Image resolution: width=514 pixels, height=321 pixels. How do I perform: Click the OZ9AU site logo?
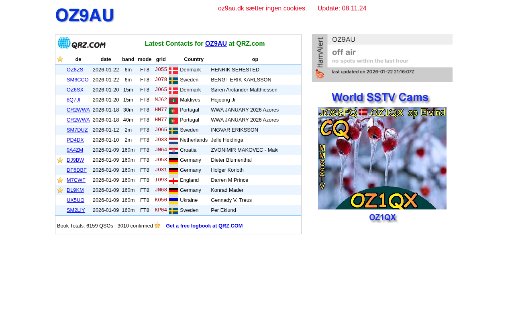(85, 16)
